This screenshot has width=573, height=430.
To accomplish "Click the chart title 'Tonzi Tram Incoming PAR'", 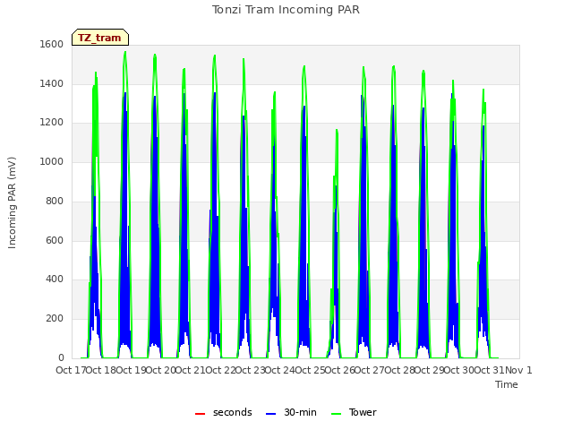I will coord(286,10).
